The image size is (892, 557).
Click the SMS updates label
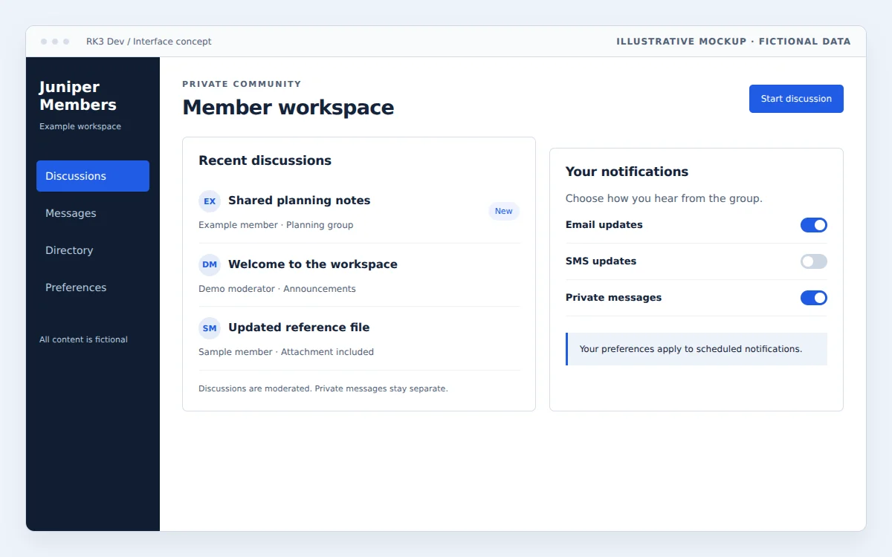(601, 261)
